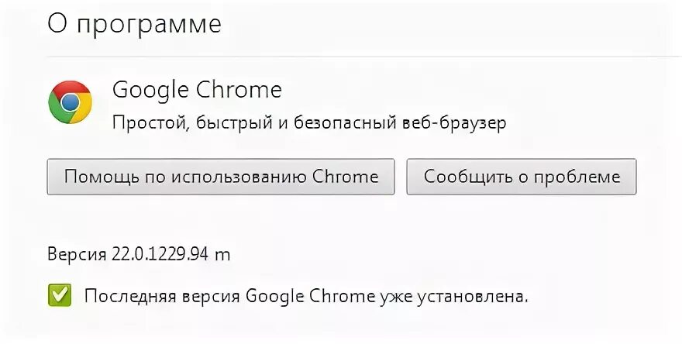The height and width of the screenshot is (344, 682).
Task: Click the "О программе" page heading
Action: pyautogui.click(x=134, y=24)
